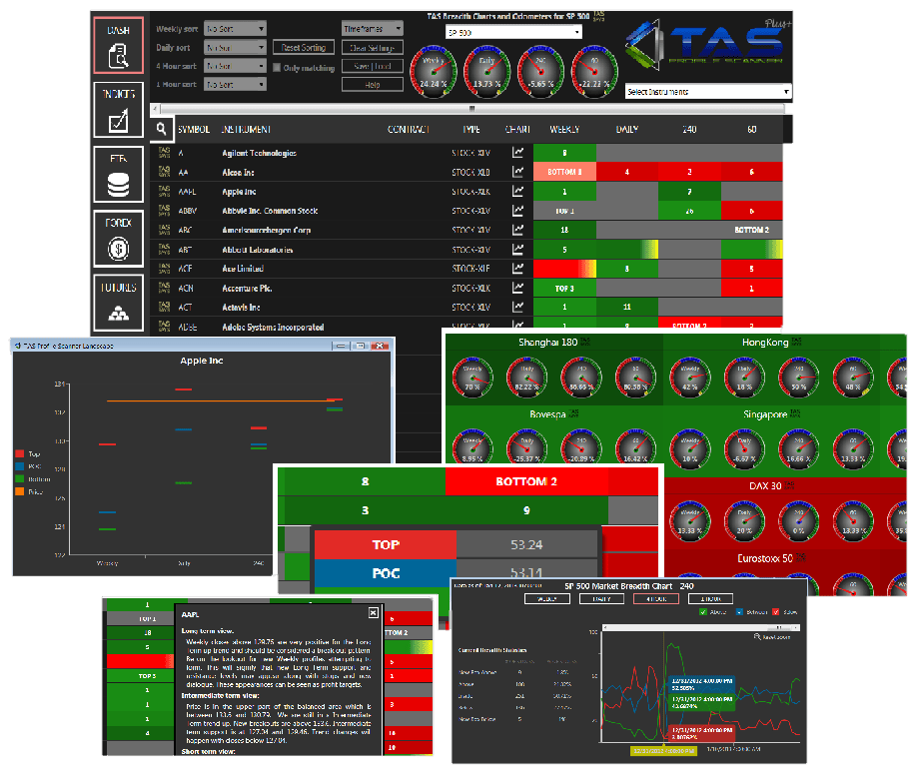Open chart icon for Amerisourcebergen Corp
This screenshot has width=917, height=778.
pos(517,230)
